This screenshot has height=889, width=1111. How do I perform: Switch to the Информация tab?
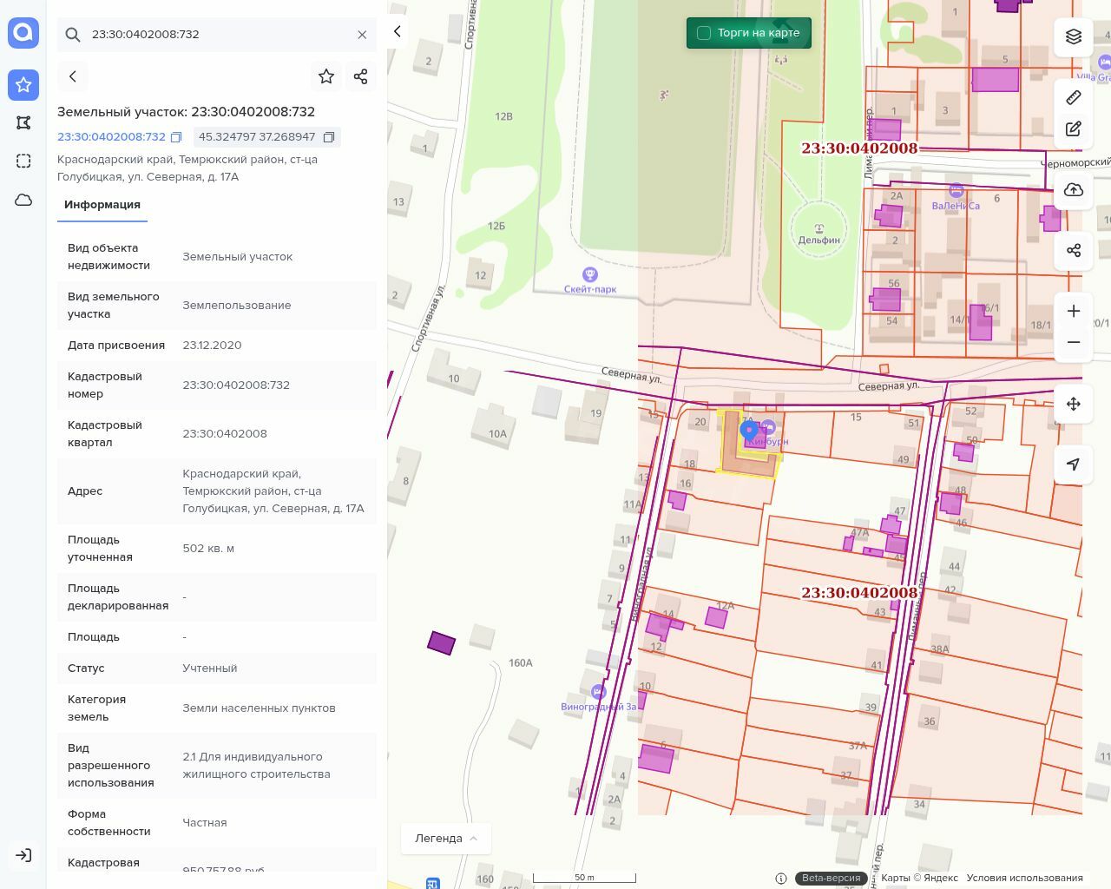coord(102,205)
